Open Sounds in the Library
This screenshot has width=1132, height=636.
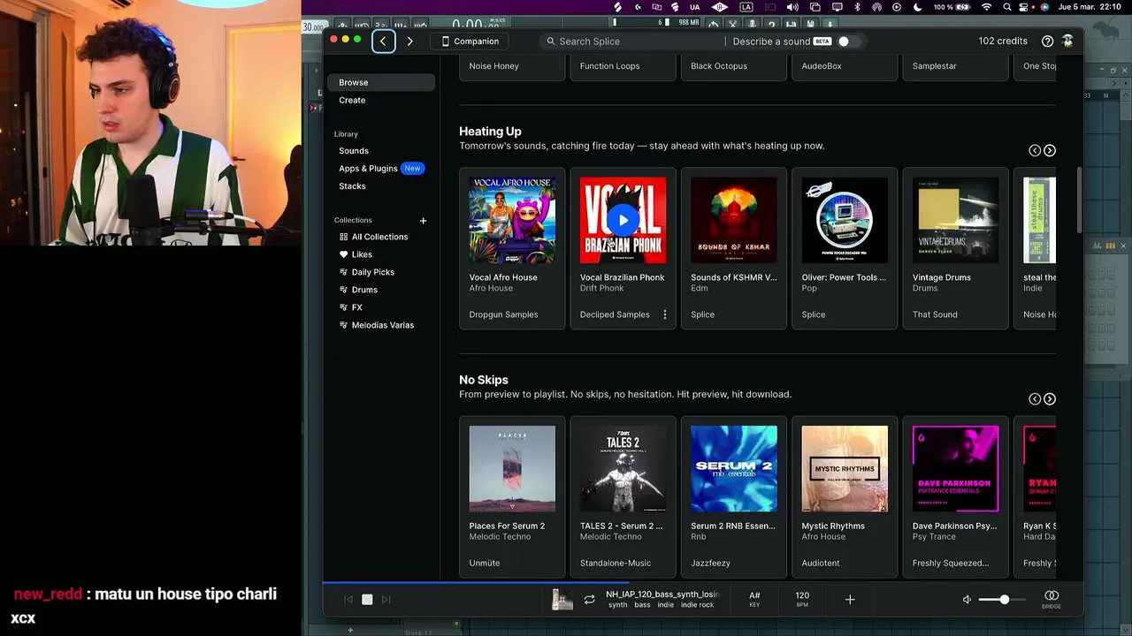point(354,151)
